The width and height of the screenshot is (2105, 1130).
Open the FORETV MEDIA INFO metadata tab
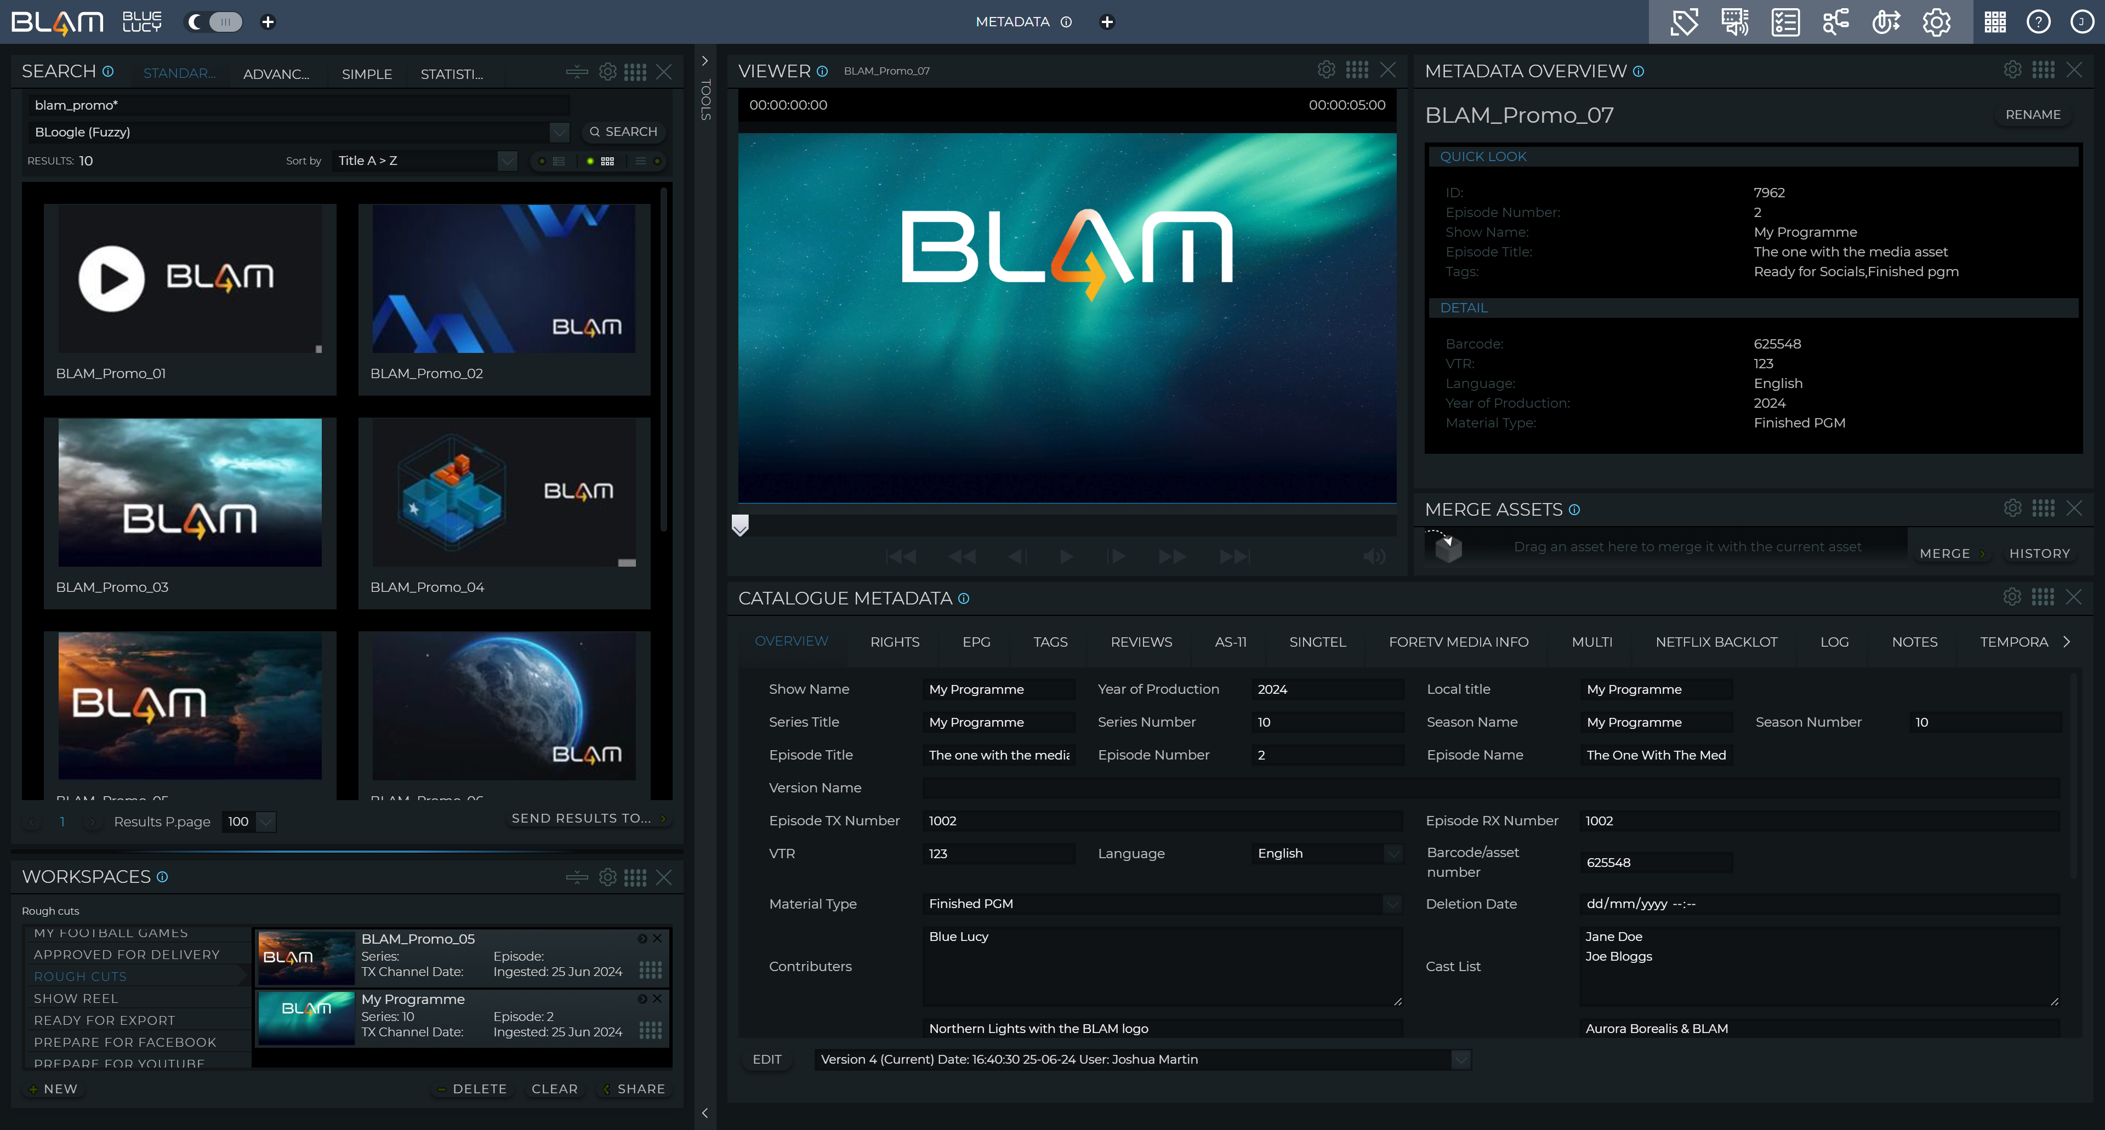[x=1459, y=642]
